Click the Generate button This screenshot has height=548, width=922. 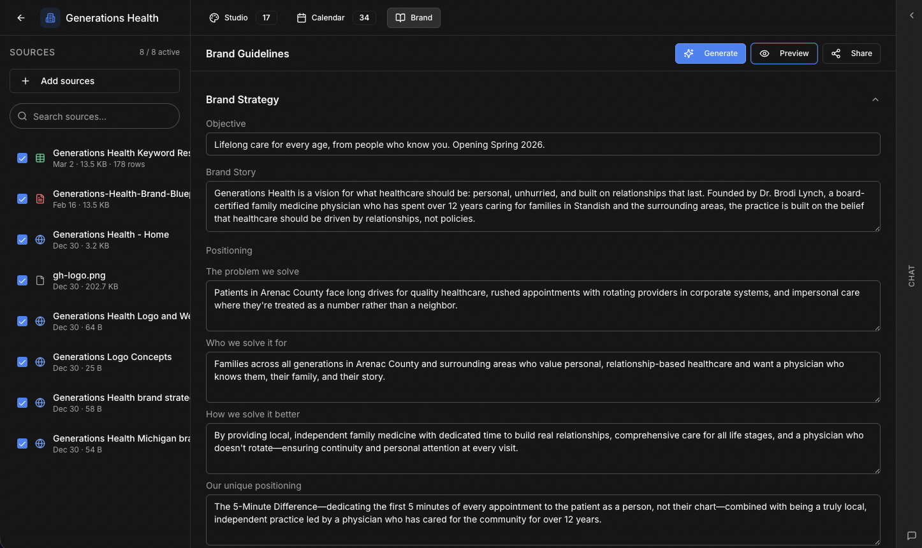[x=710, y=54]
